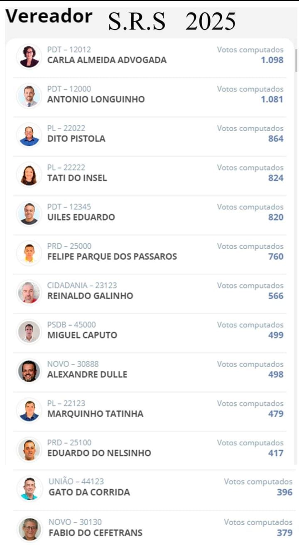Select the PDT – 12000 party label

pyautogui.click(x=69, y=89)
